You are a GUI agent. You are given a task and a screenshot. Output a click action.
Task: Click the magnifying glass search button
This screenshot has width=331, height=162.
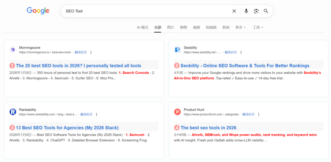tap(266, 11)
